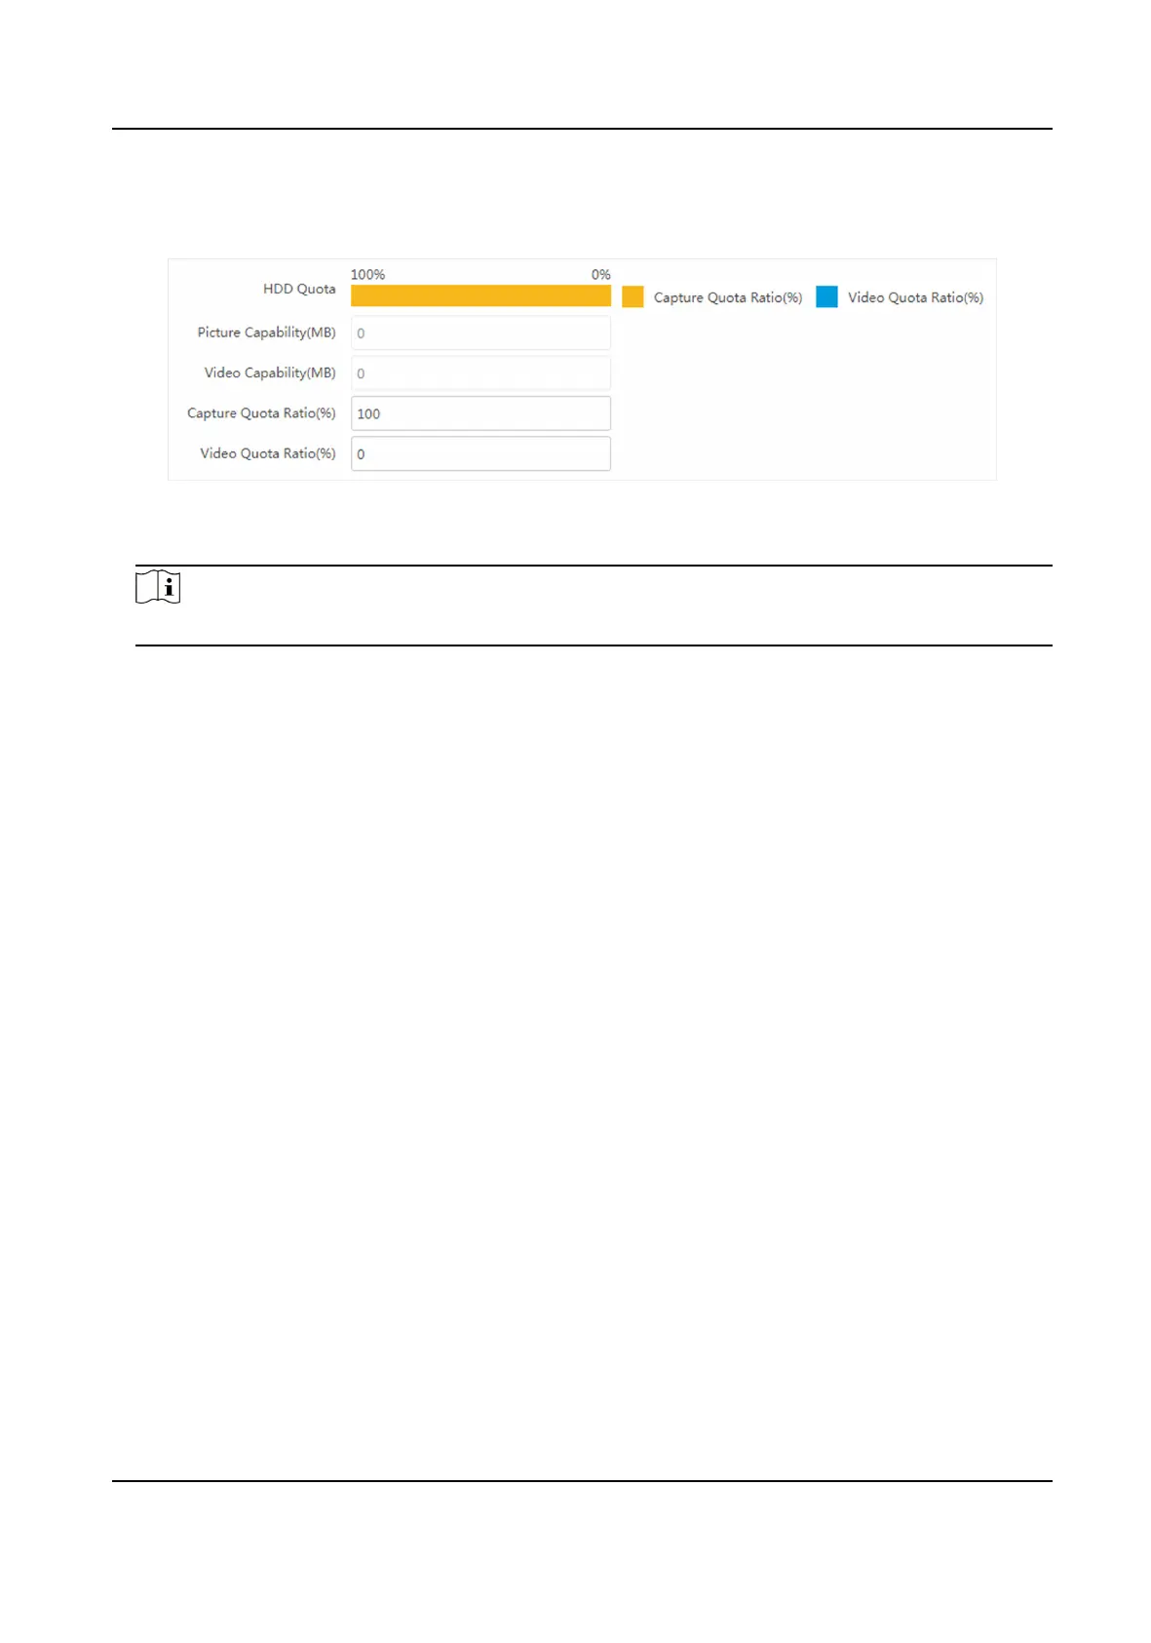Click the Capture Quota Ratio(%) form label beside its input
This screenshot has height=1643, width=1151.
pos(261,413)
